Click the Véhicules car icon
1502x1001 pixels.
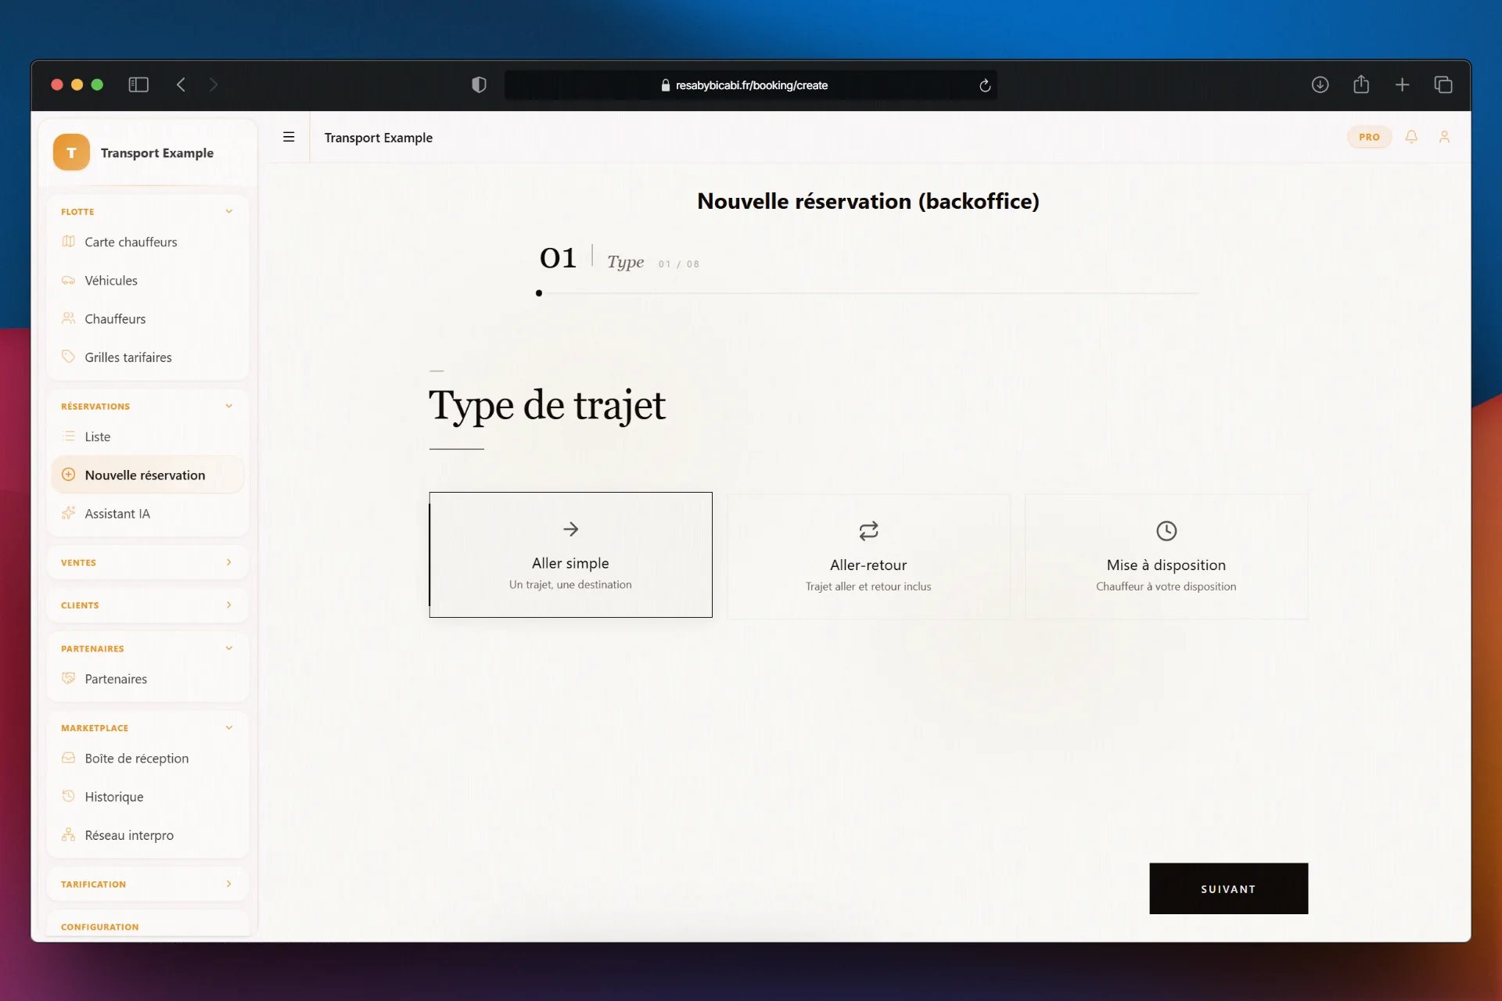click(x=69, y=280)
